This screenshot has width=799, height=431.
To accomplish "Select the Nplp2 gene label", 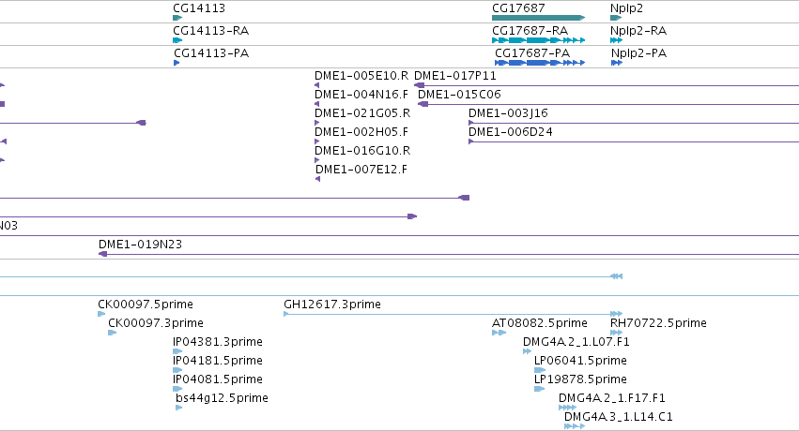I will pos(626,8).
